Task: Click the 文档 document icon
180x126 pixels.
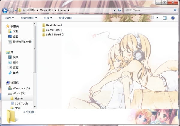Action: click(x=10, y=67)
